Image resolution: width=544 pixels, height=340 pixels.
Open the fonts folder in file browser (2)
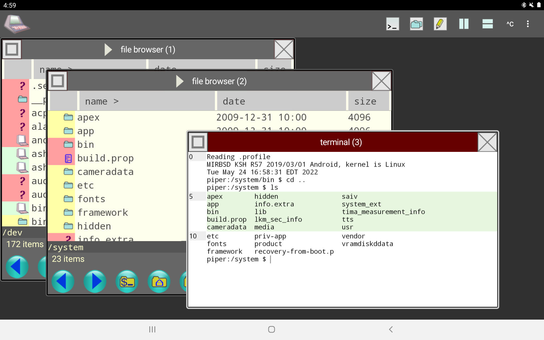coord(91,199)
